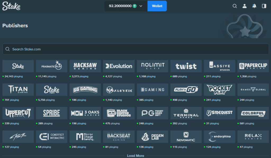The height and width of the screenshot is (158, 271).
Task: Click magnifier icon inside search field
Action: (7, 49)
